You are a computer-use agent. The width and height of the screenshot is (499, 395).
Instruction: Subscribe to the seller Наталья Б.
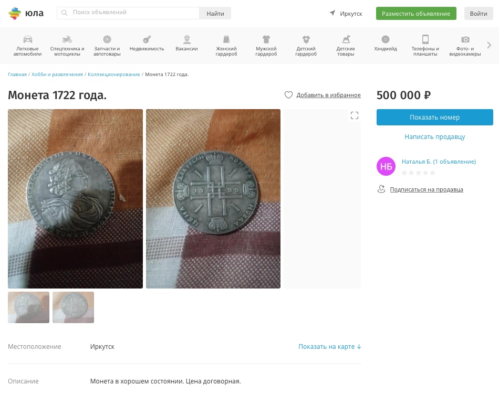coord(426,189)
